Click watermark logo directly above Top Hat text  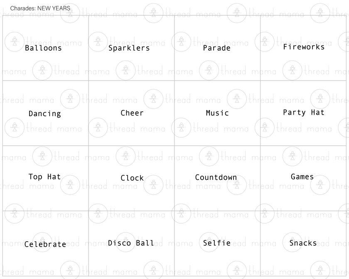[42, 157]
